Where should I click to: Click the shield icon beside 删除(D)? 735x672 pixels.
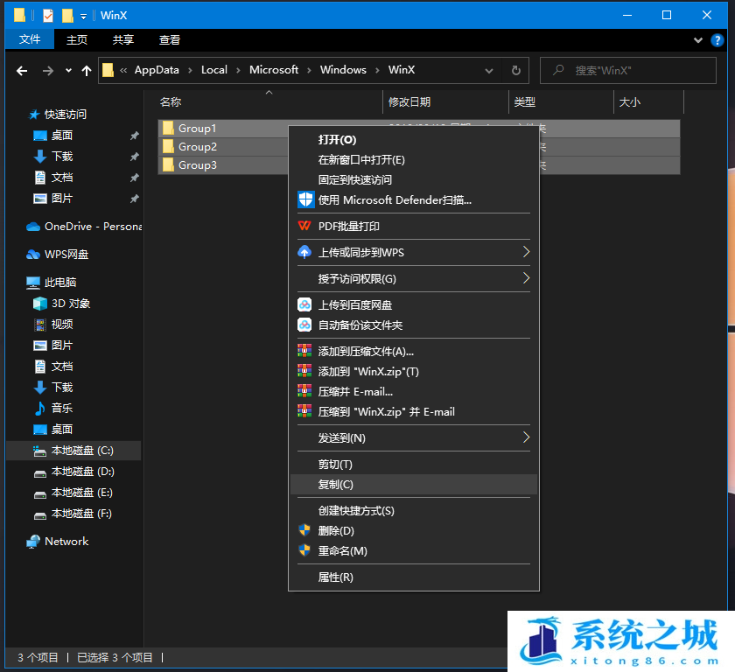tap(304, 530)
